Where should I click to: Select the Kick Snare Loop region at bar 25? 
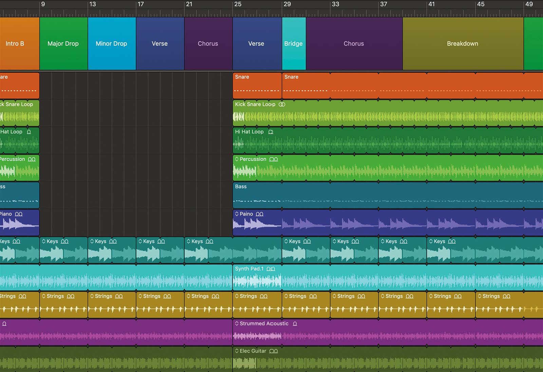pyautogui.click(x=388, y=113)
